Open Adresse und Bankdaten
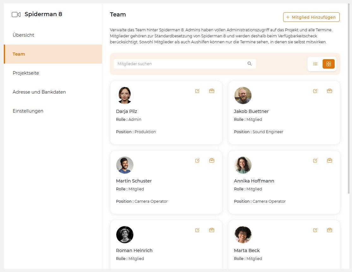Viewport: 352px width, 272px height. (x=39, y=92)
